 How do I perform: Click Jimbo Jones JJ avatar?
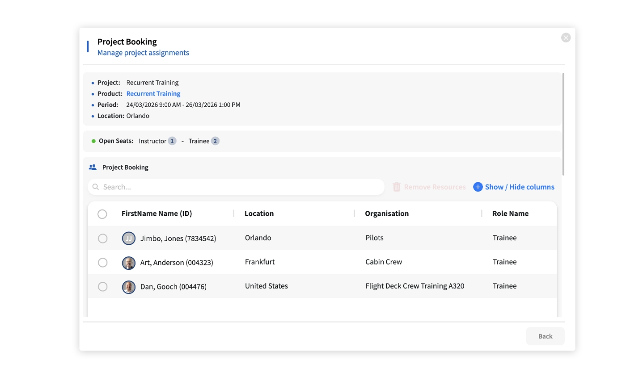tap(129, 239)
